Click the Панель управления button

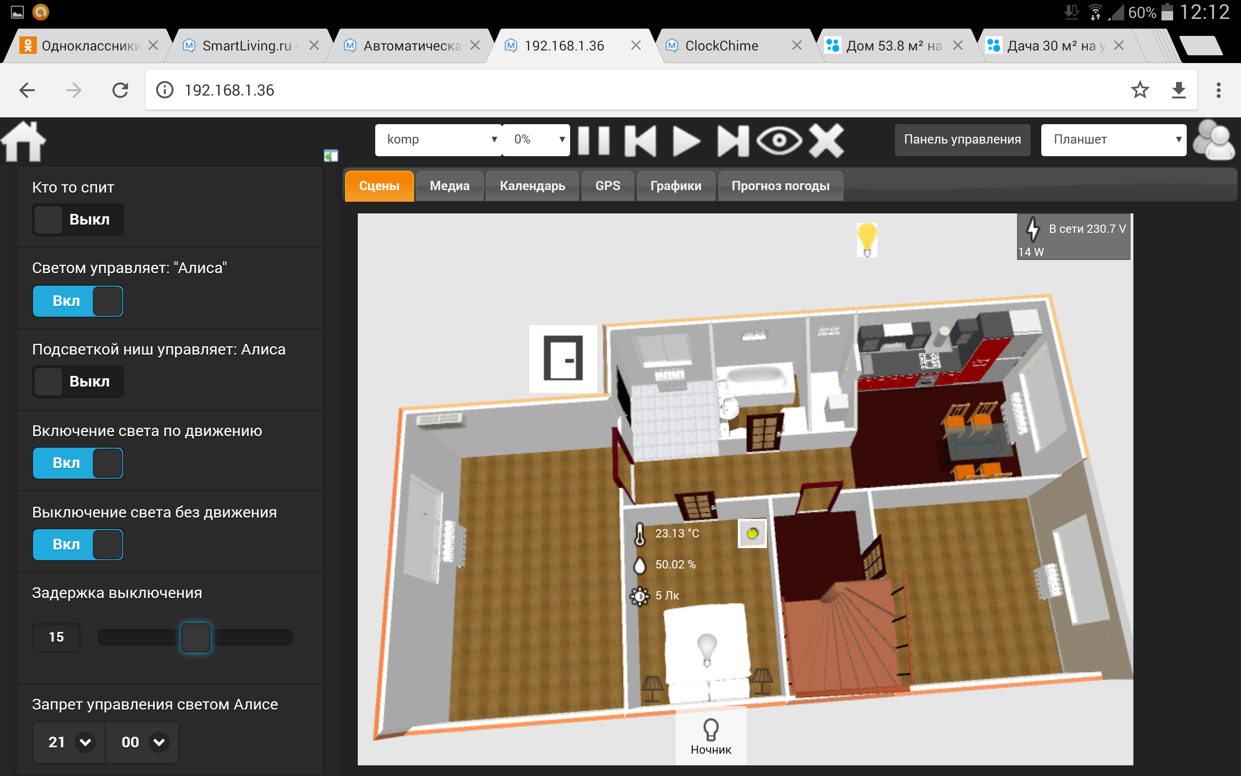tap(962, 140)
